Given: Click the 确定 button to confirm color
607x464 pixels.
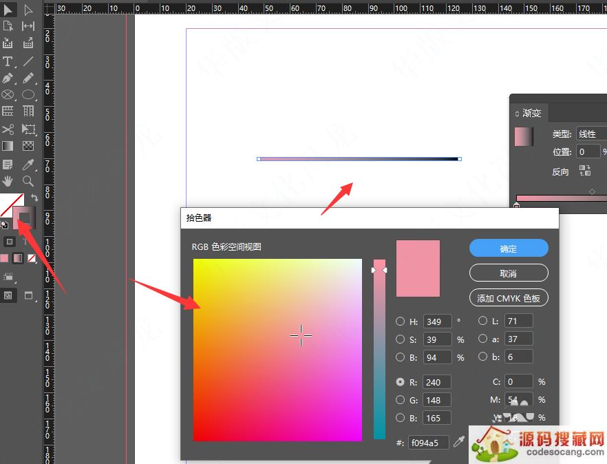Looking at the screenshot, I should click(509, 249).
